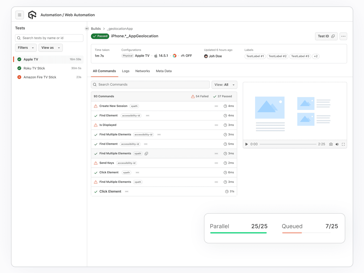Collapse the Tests sidebar panel

point(87,29)
